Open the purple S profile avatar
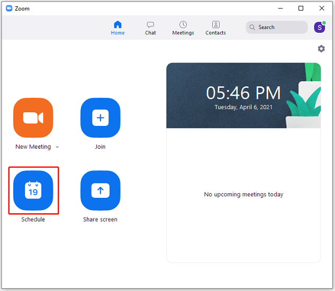The image size is (335, 291). 320,27
